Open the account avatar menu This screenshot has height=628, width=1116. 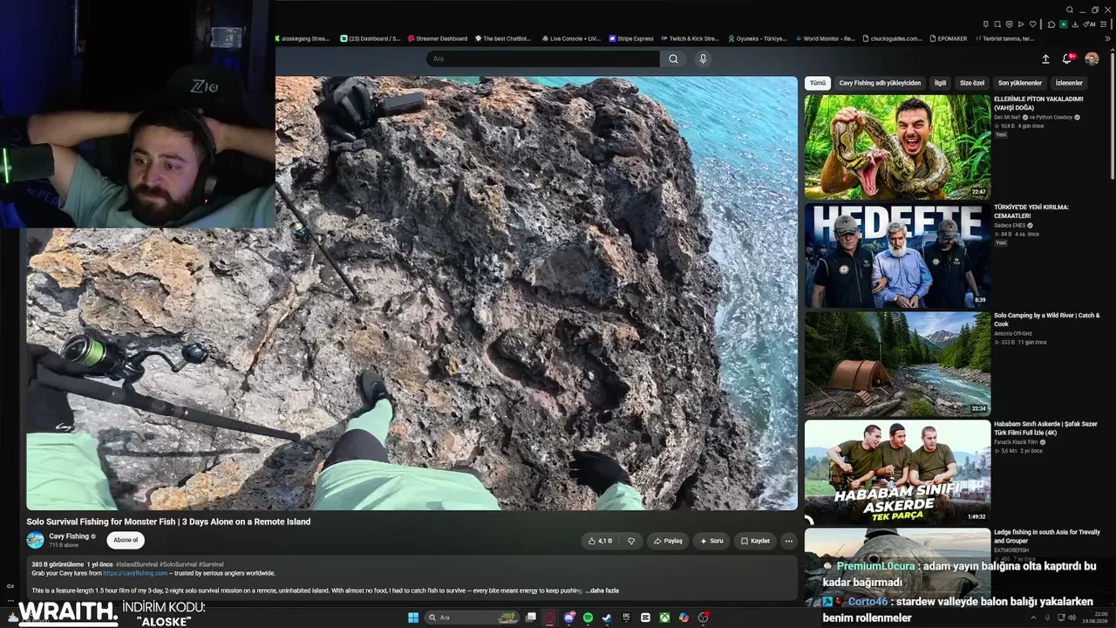(1092, 58)
